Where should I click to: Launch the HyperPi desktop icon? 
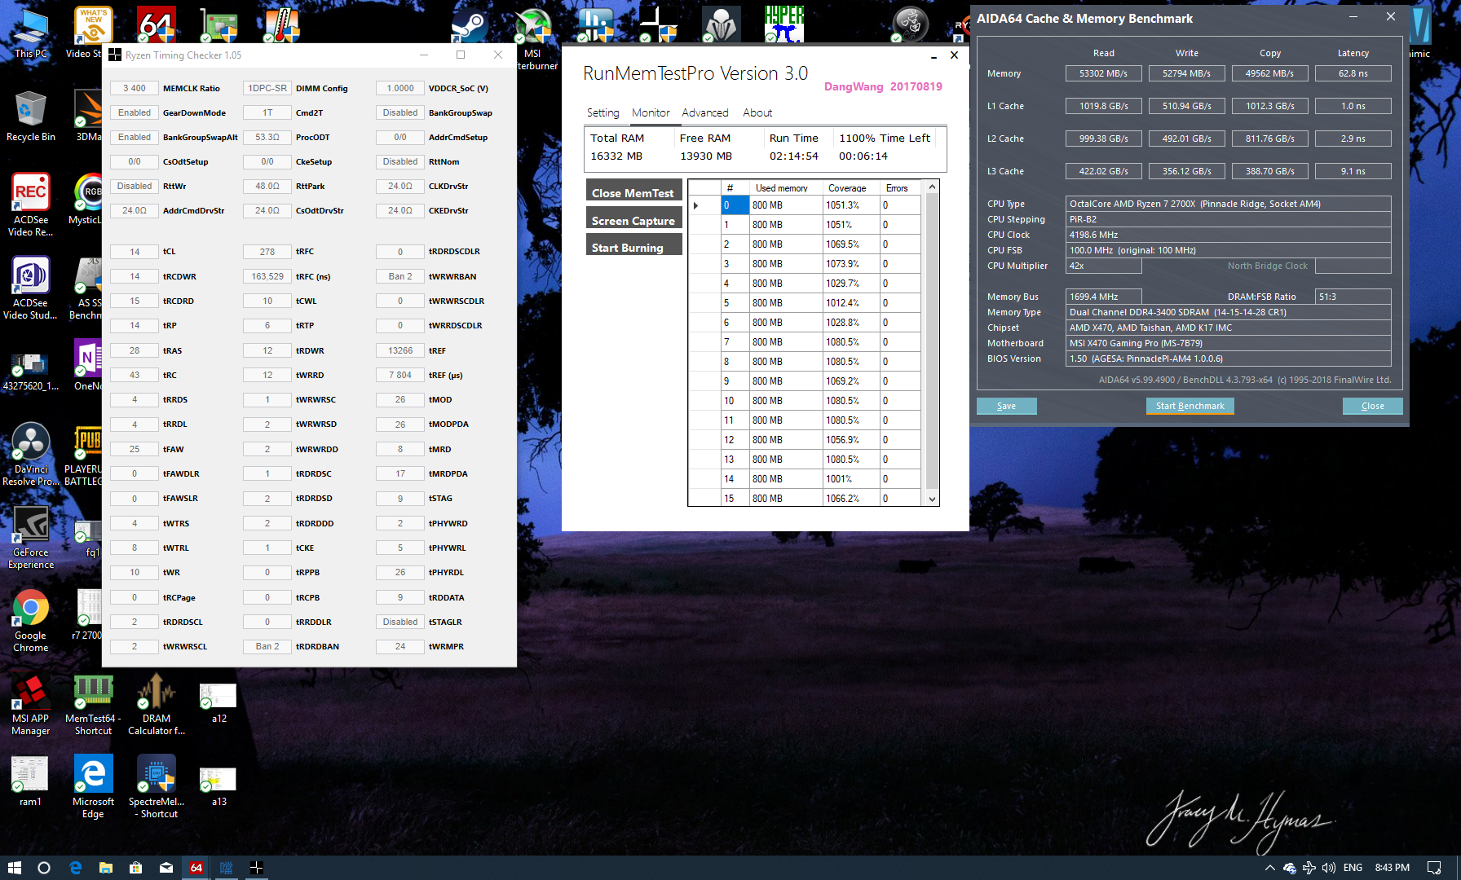784,24
